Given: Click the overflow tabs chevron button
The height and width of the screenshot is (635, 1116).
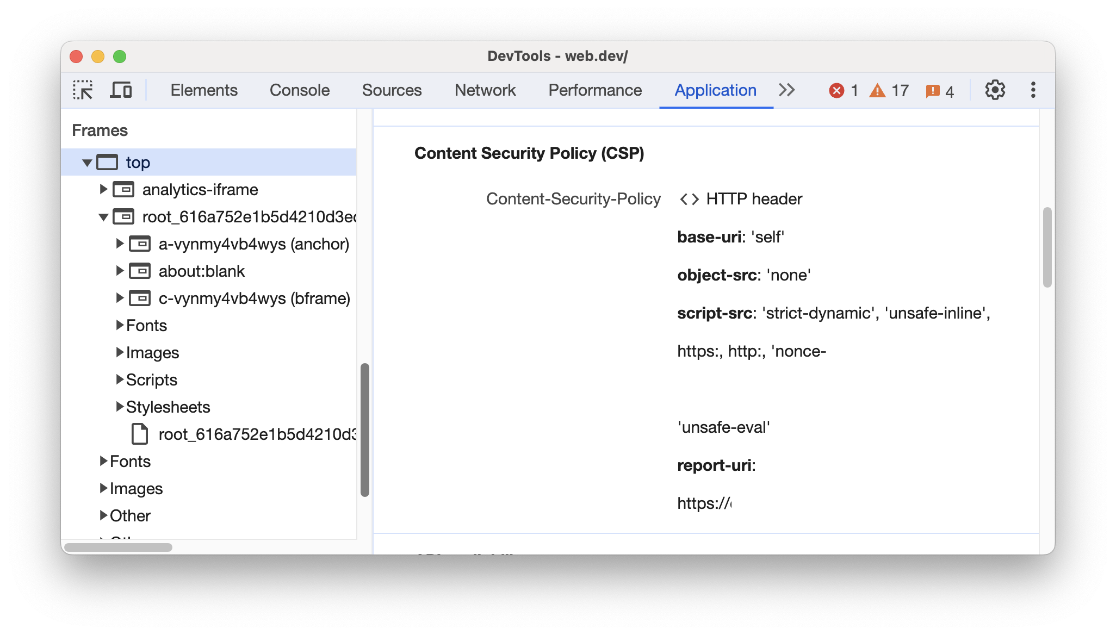Looking at the screenshot, I should [x=786, y=90].
